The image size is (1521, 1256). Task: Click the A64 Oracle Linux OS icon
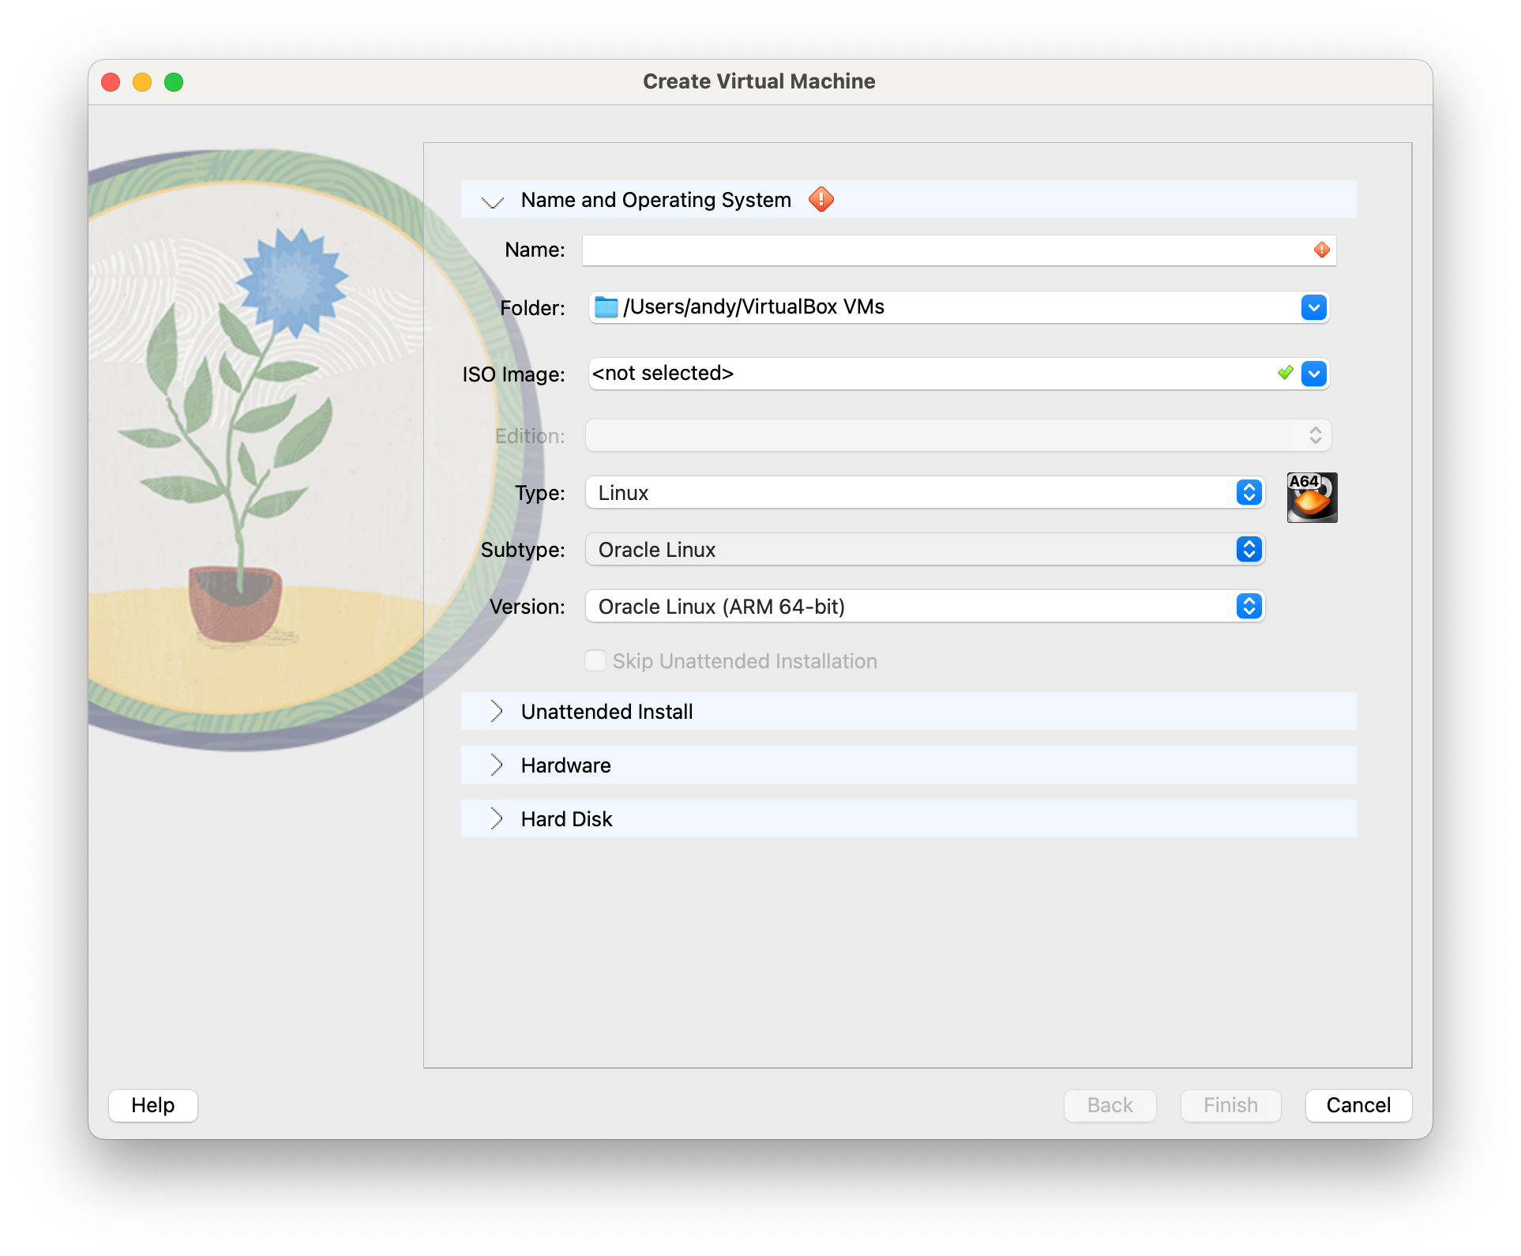[x=1312, y=497]
